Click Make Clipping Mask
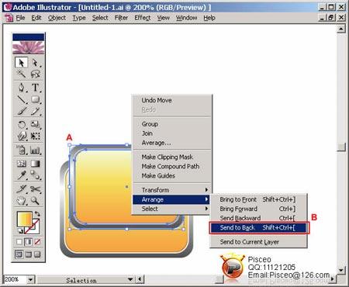 click(167, 157)
